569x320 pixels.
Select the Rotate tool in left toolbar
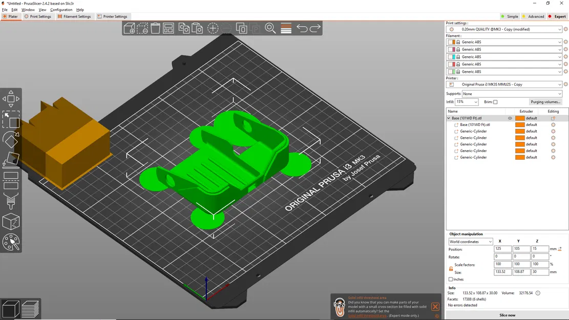pos(11,140)
